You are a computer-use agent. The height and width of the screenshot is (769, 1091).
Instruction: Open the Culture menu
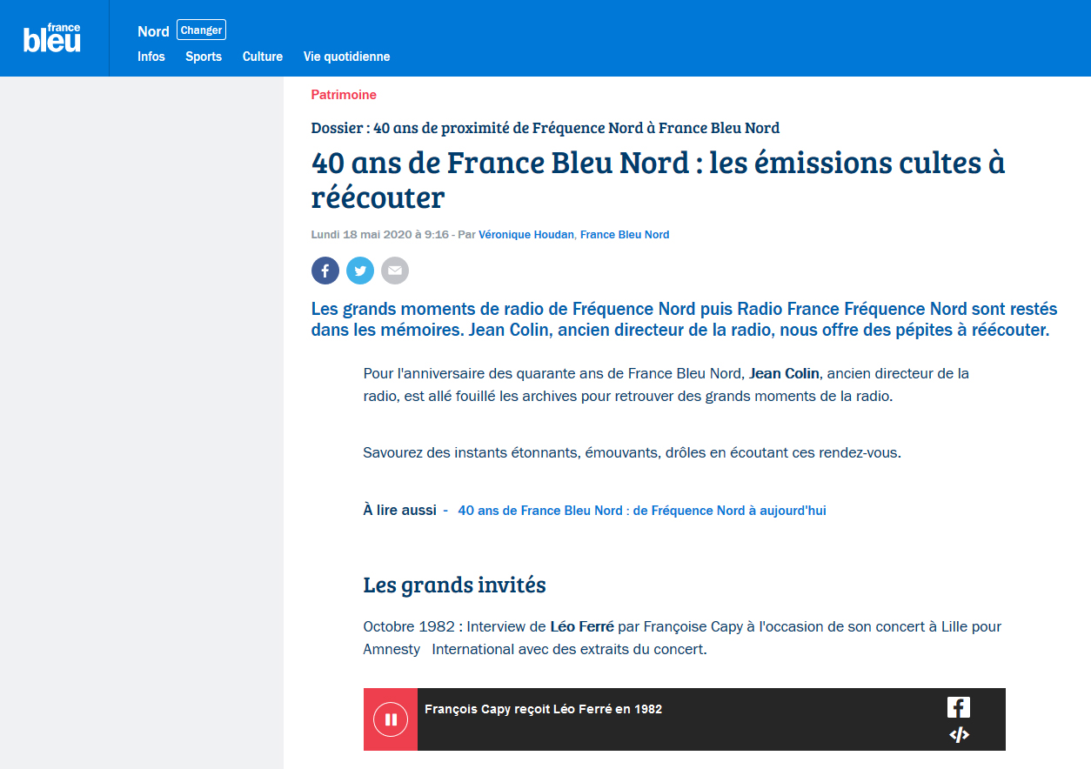pyautogui.click(x=263, y=57)
